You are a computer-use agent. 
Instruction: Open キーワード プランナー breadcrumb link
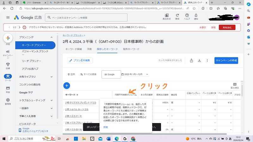point(73,35)
